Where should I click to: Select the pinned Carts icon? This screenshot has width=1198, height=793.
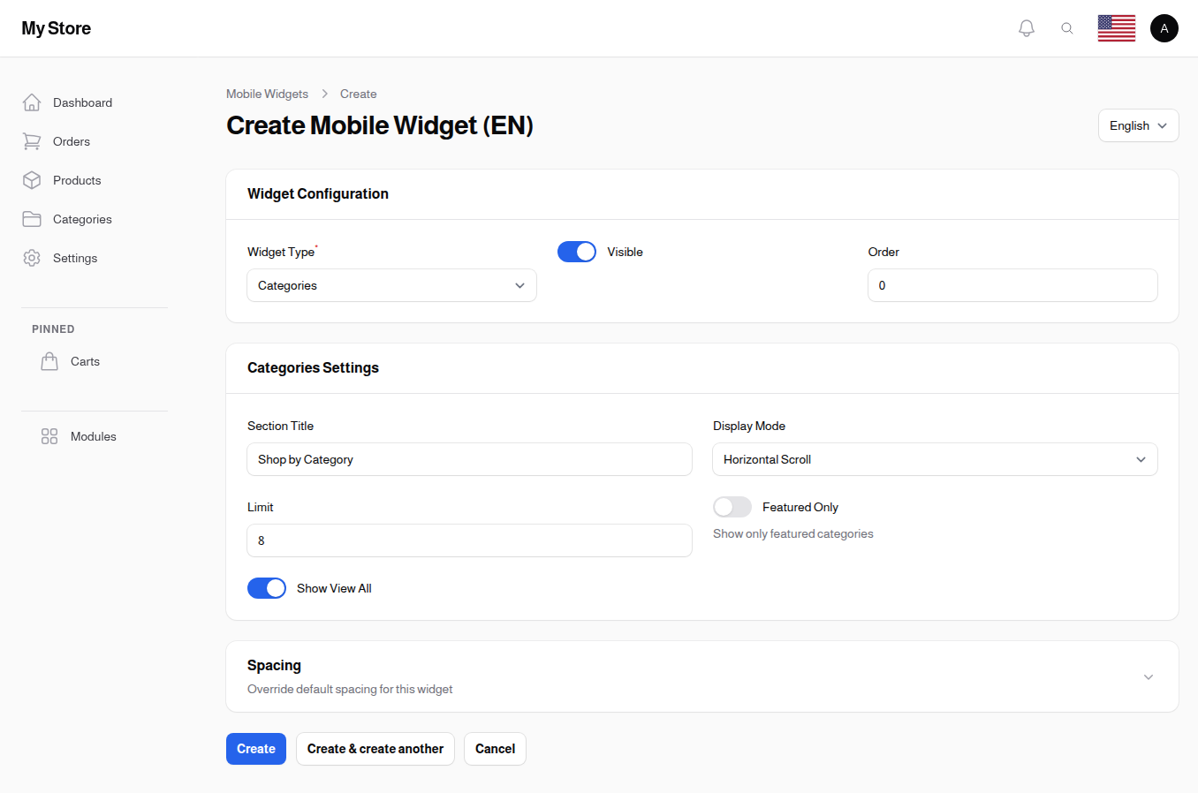(49, 360)
